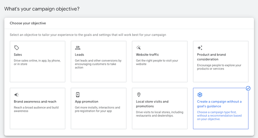Click 'Get more installs' description text
This screenshot has height=138, width=258.
tap(97, 109)
